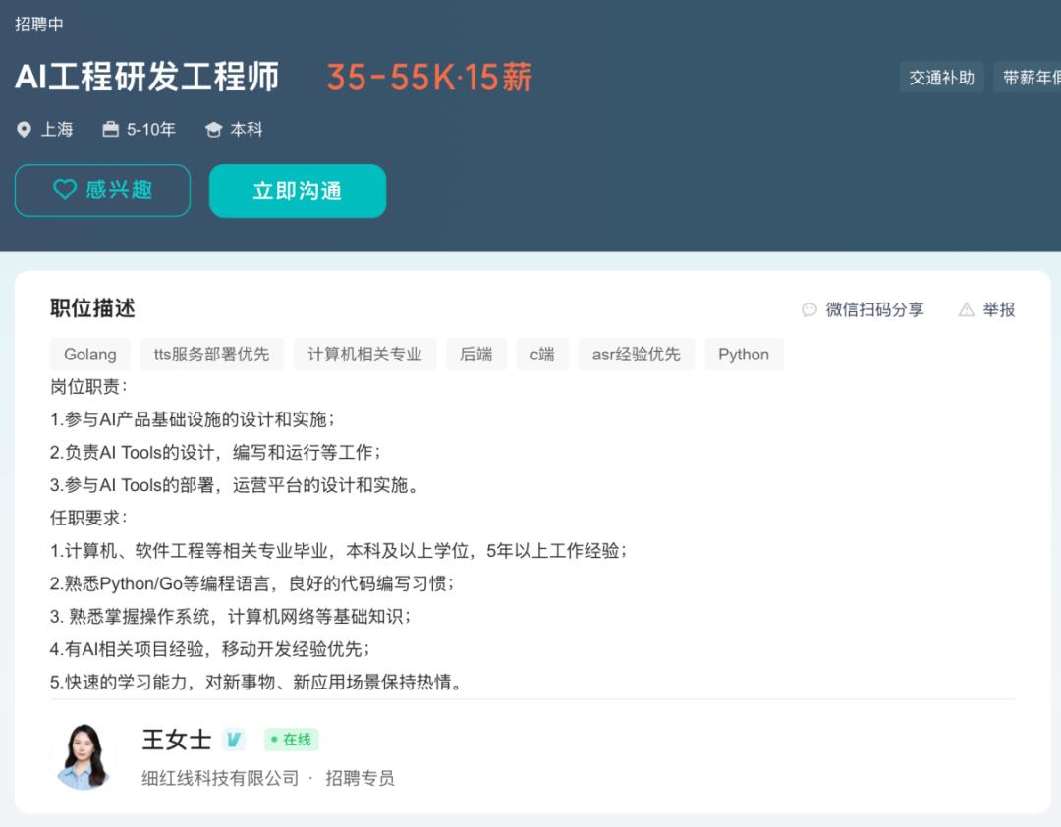
Task: Click the verified badge next to 王女士
Action: coord(233,740)
